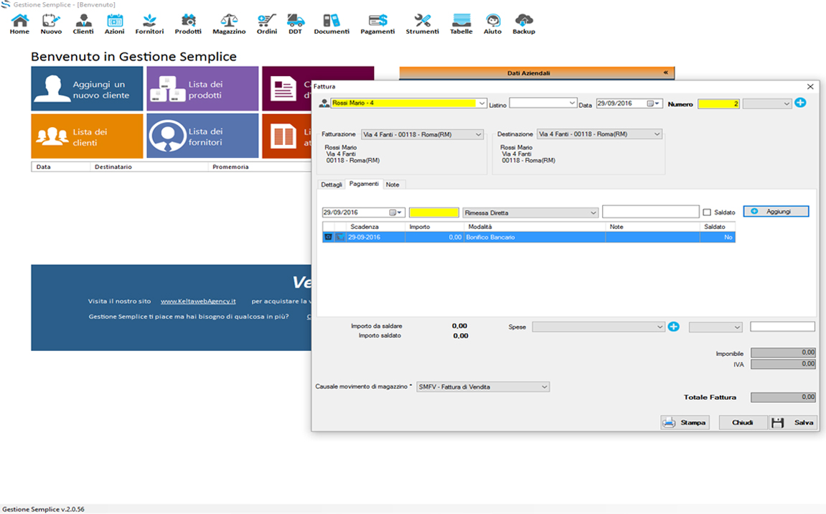The height and width of the screenshot is (514, 826).
Task: Open the Magazzino scales icon
Action: (229, 24)
